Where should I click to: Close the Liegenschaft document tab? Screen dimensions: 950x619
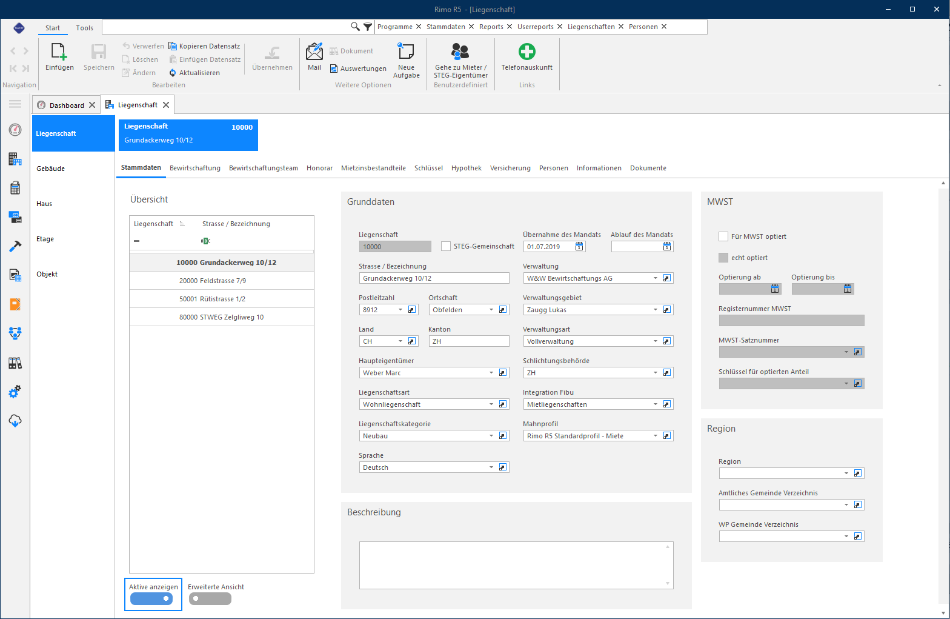click(x=166, y=105)
